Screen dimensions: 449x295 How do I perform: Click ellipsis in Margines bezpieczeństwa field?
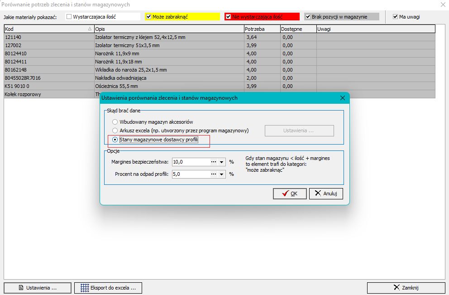point(213,162)
